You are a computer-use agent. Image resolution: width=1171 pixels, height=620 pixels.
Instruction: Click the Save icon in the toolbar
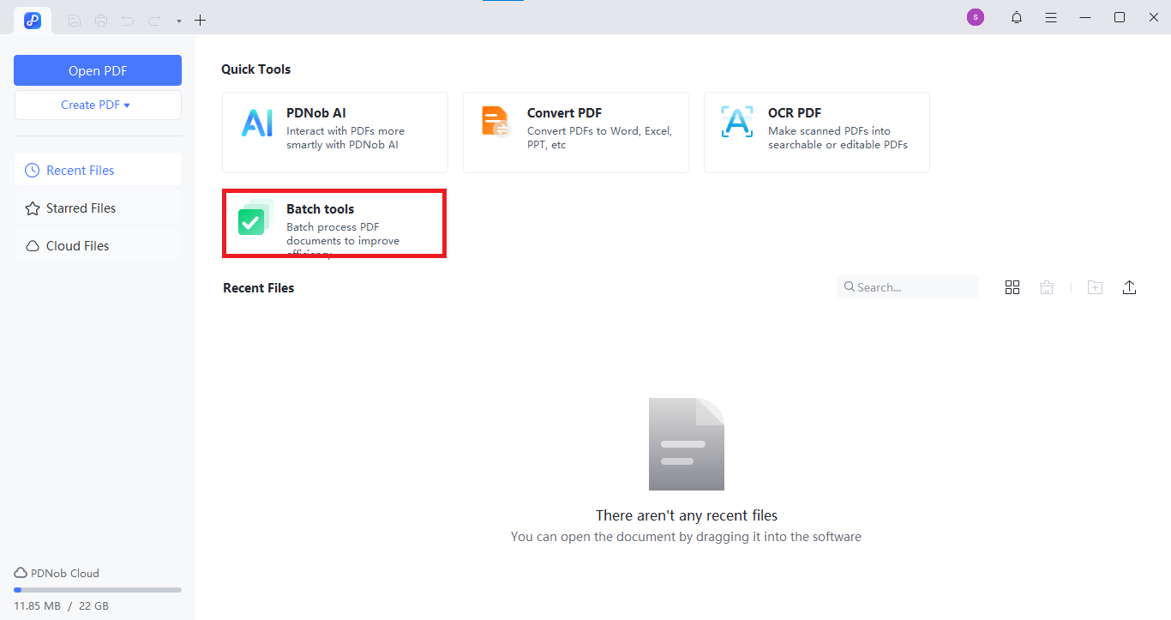coord(74,20)
